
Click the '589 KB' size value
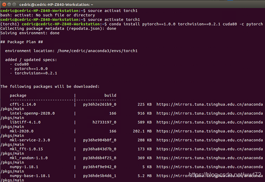pos(145,122)
